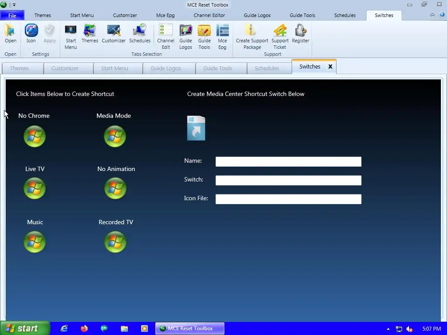Open the Channel Edit ribbon icon
Screen dimensions: 447x335
coord(165,30)
